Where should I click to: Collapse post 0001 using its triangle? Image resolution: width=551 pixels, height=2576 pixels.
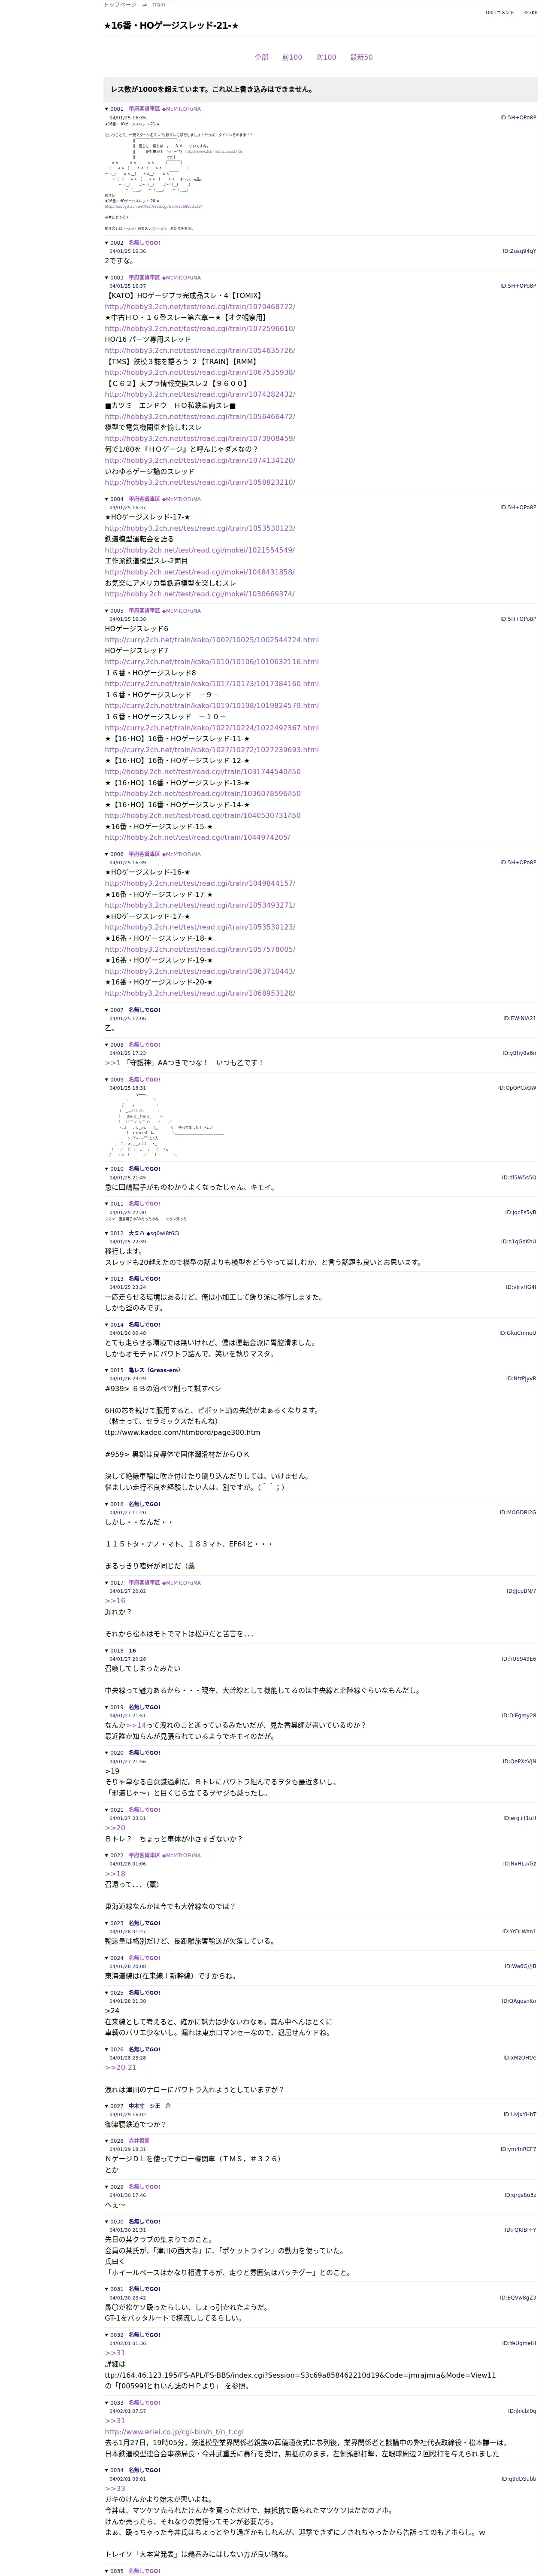pos(107,109)
